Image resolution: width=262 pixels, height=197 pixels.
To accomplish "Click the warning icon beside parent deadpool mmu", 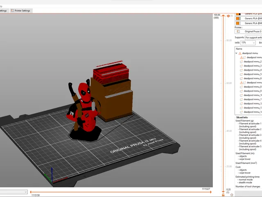I will click(x=240, y=53).
